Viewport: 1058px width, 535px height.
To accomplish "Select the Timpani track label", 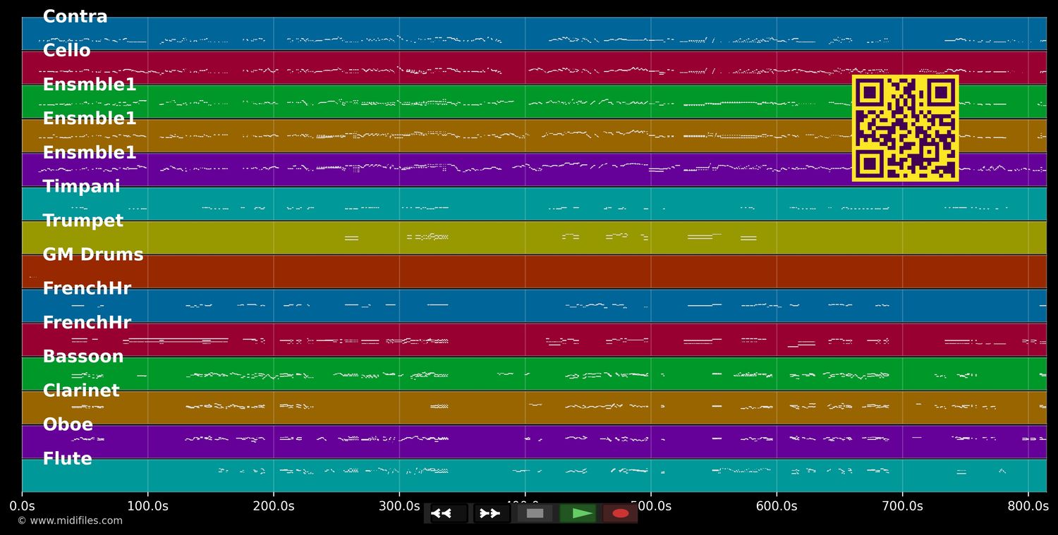I will coord(81,187).
